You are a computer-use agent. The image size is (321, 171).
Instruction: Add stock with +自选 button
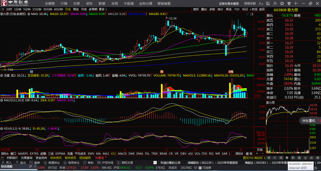253,9
